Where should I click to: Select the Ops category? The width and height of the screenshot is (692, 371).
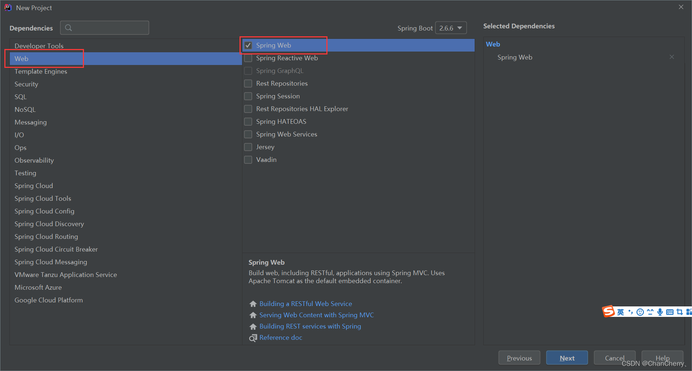tap(126, 148)
